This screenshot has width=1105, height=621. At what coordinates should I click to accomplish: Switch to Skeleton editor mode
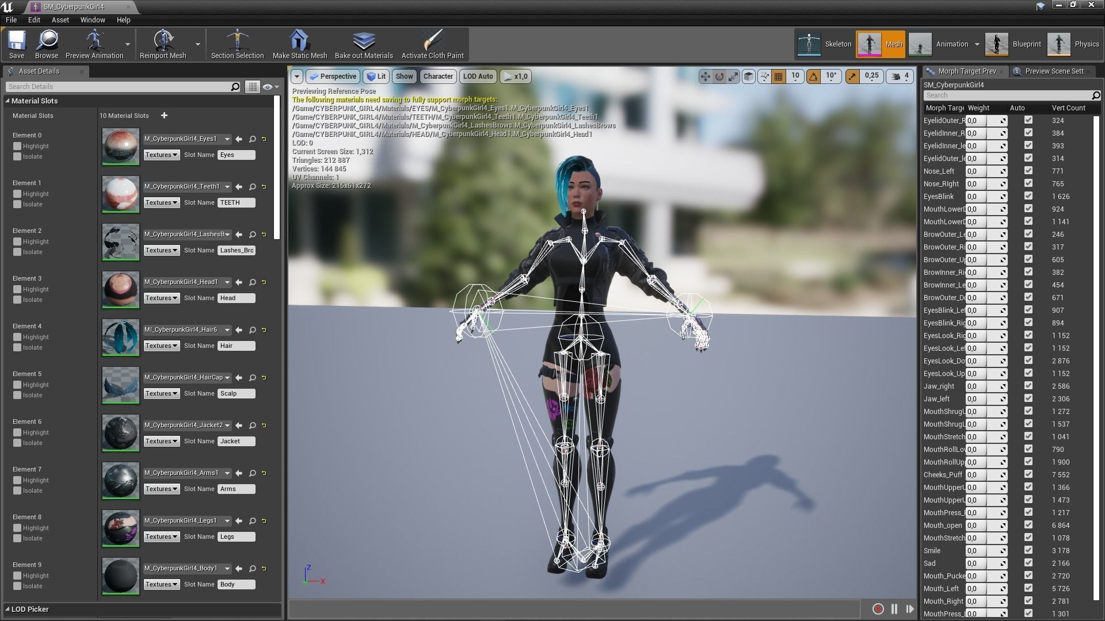[x=824, y=44]
